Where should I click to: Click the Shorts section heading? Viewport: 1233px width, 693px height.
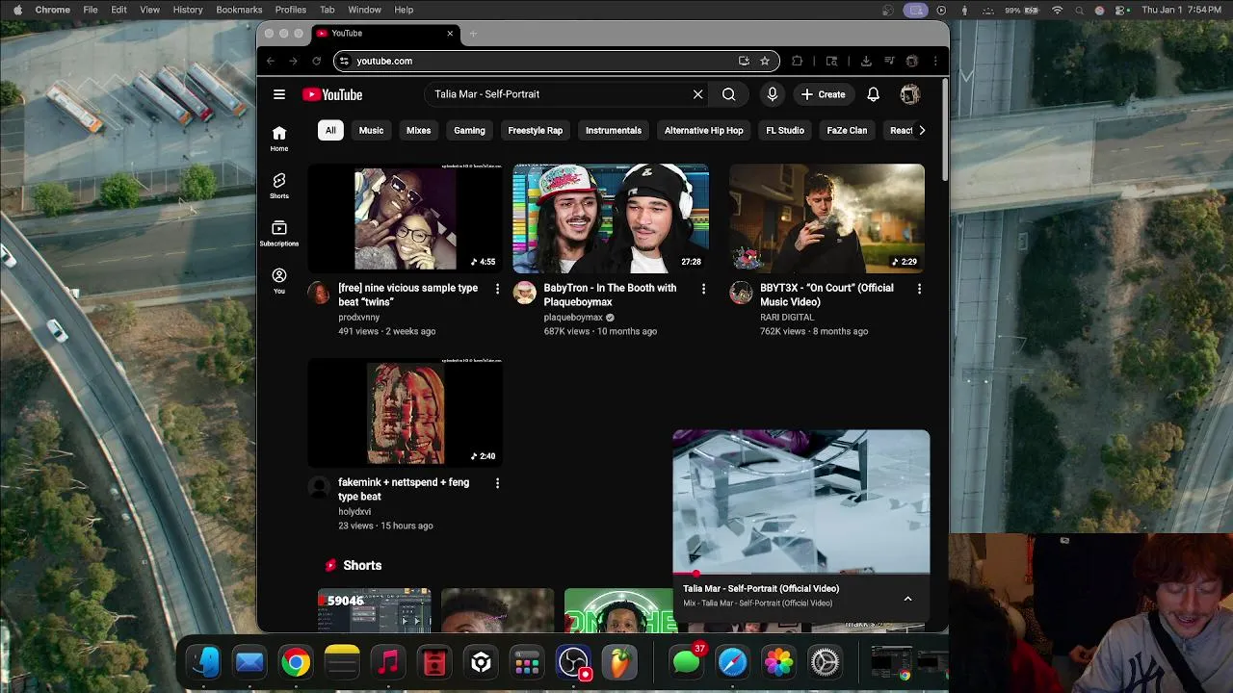pos(362,565)
